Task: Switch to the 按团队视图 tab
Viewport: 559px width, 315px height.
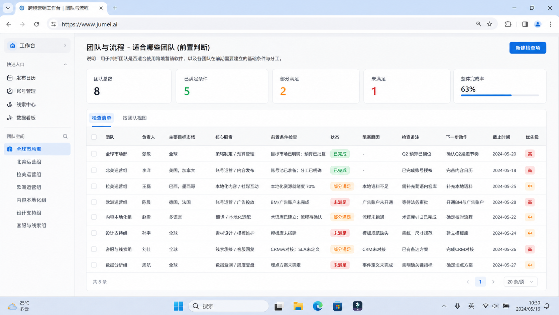Action: click(134, 118)
